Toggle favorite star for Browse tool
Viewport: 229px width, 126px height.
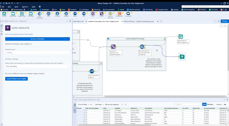pyautogui.click(x=8, y=13)
